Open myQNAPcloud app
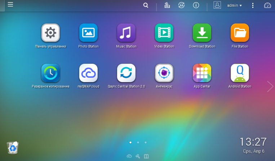Screen dimensions: 275x161 click(x=88, y=73)
